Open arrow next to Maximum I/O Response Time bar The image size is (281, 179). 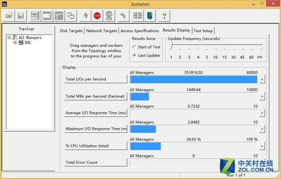click(x=262, y=129)
